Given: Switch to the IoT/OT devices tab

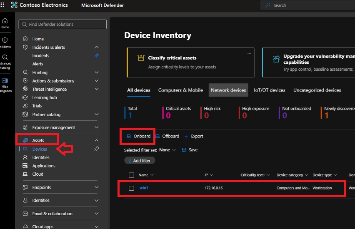Looking at the screenshot, I should 270,90.
